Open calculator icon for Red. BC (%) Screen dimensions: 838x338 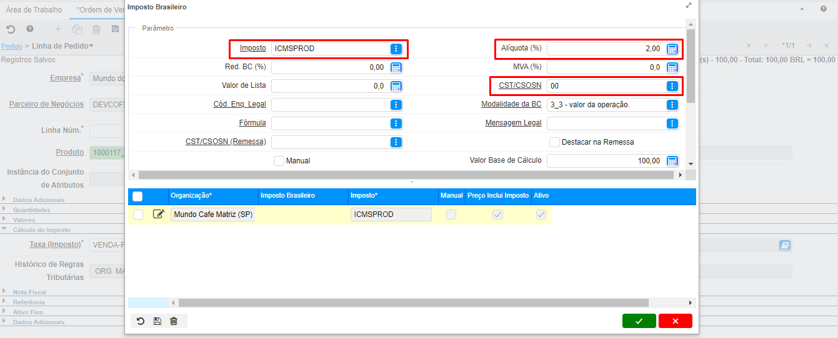396,67
